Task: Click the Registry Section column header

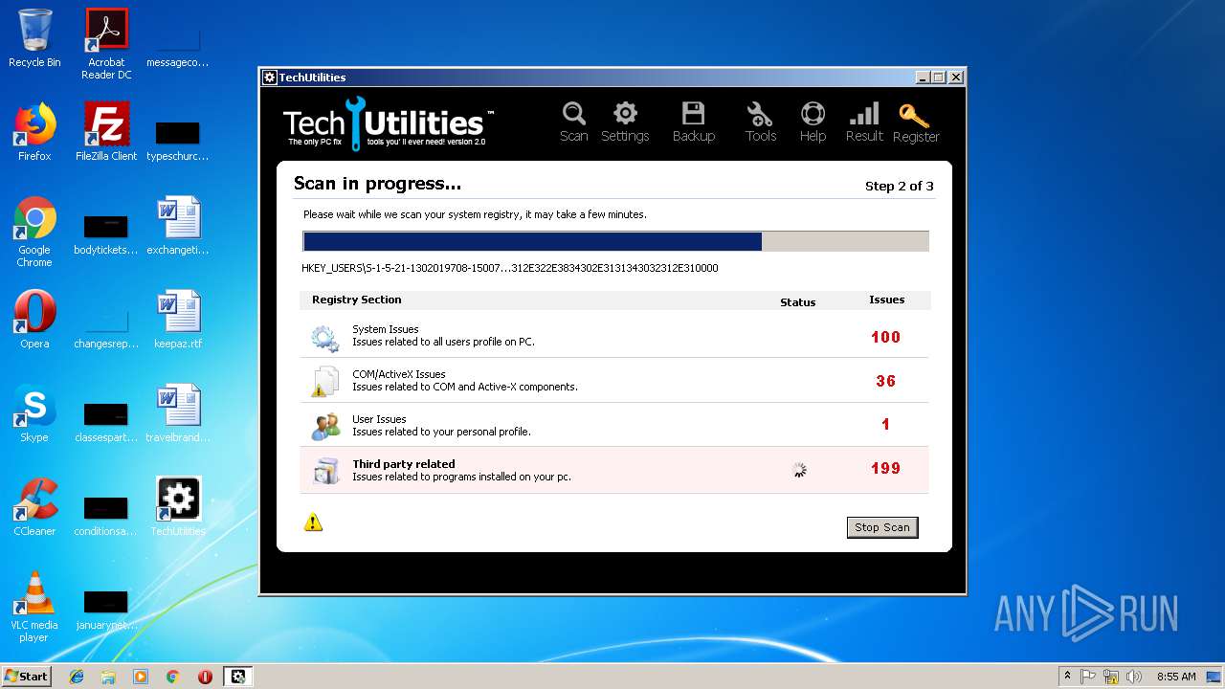Action: [357, 300]
